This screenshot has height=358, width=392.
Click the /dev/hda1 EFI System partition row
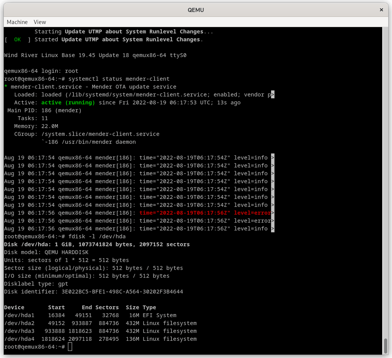pyautogui.click(x=90, y=315)
